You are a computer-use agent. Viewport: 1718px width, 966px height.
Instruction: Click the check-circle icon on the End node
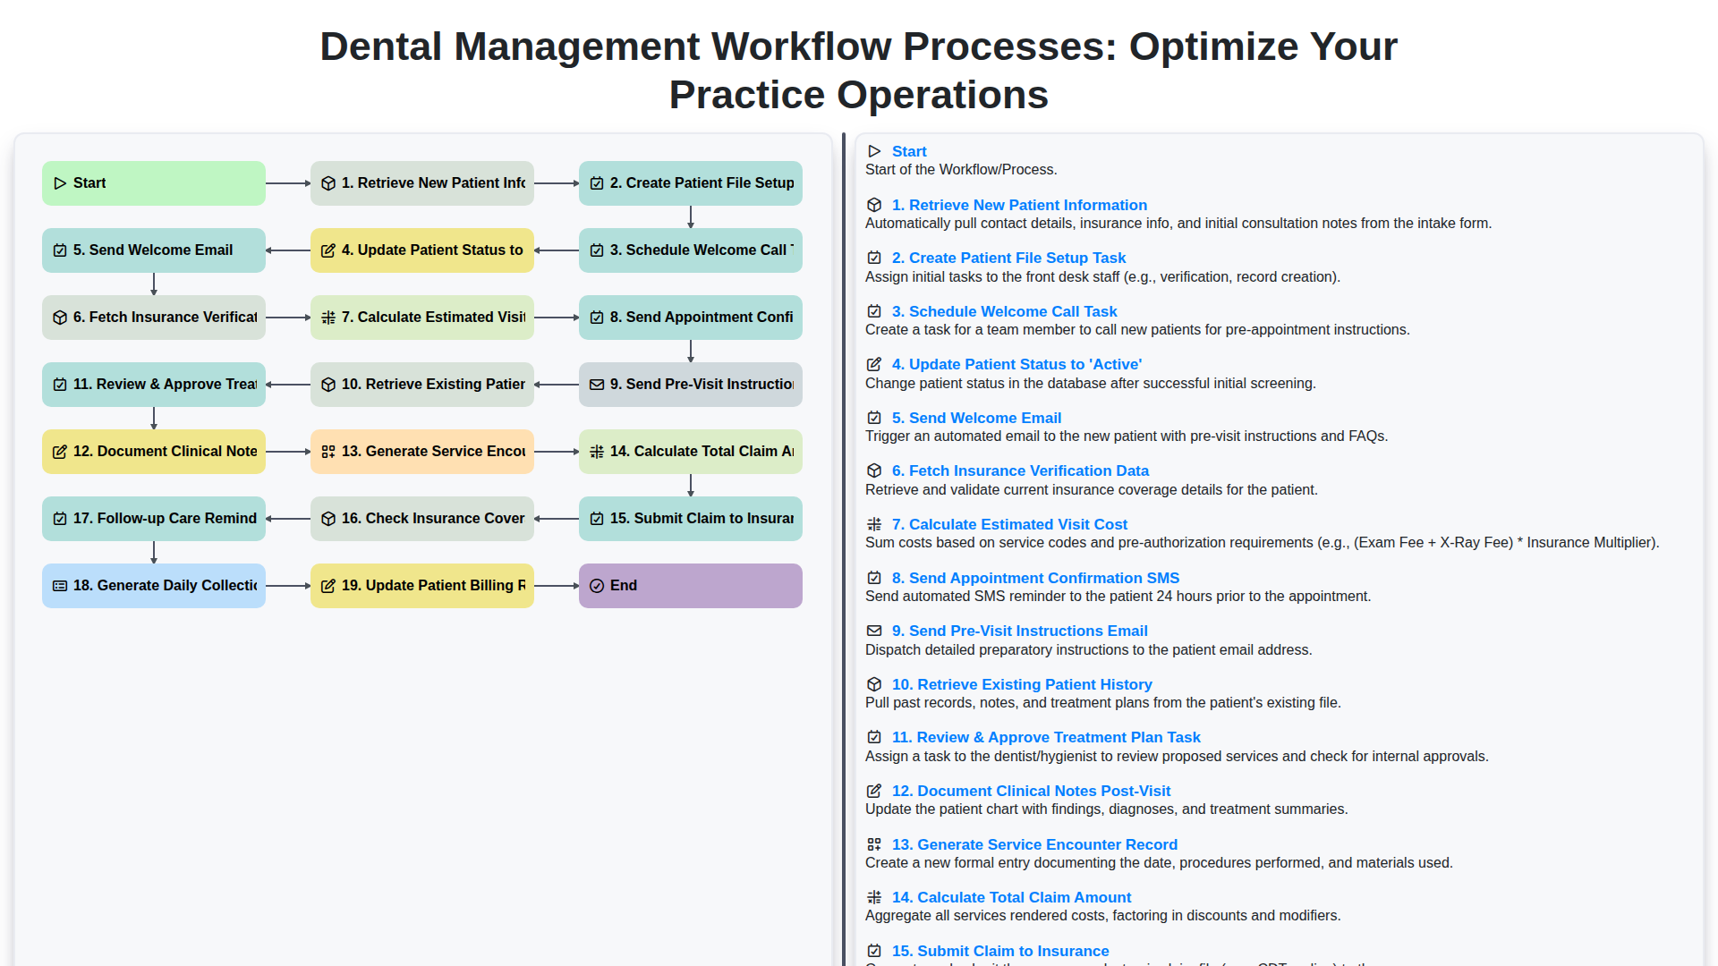597,586
